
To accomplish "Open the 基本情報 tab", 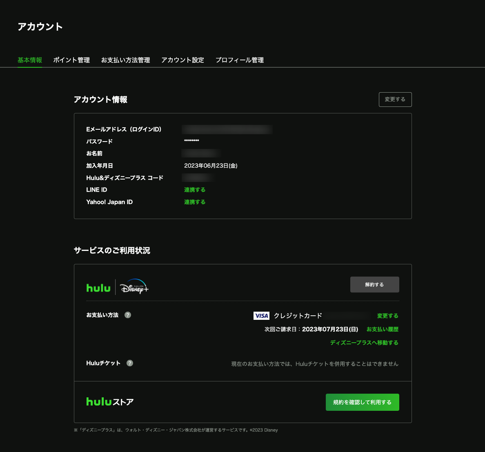I will [x=30, y=60].
